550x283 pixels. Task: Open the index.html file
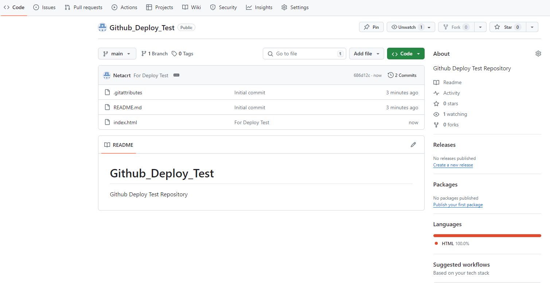point(125,122)
